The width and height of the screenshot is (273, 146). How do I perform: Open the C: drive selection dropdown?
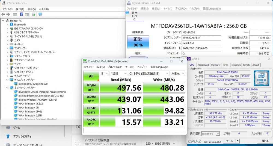[x=148, y=74]
